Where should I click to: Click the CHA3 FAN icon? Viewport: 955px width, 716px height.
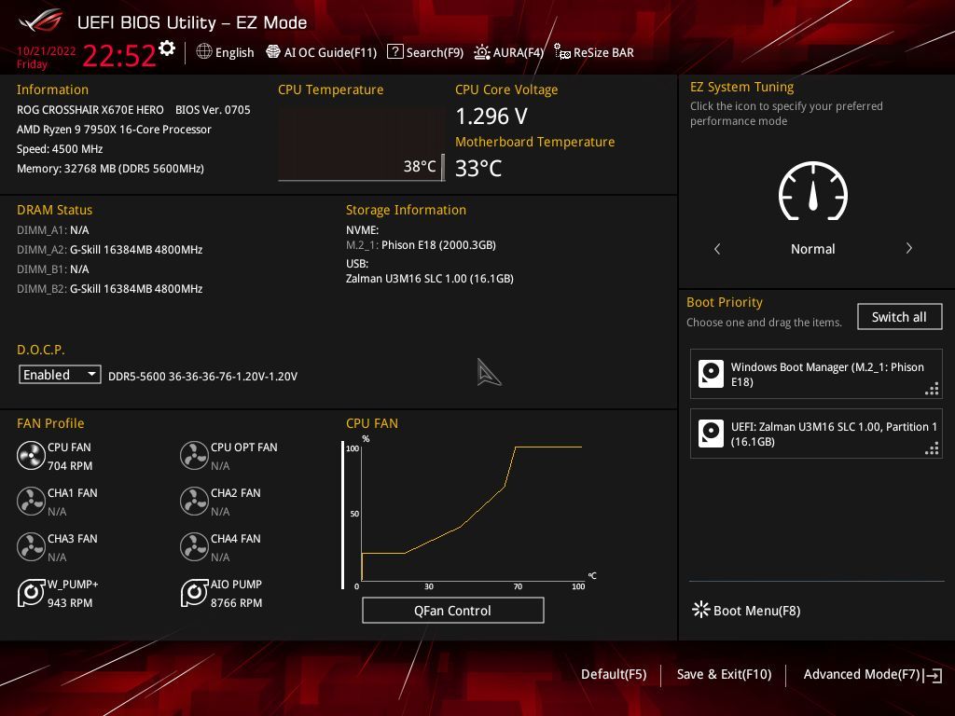click(31, 546)
